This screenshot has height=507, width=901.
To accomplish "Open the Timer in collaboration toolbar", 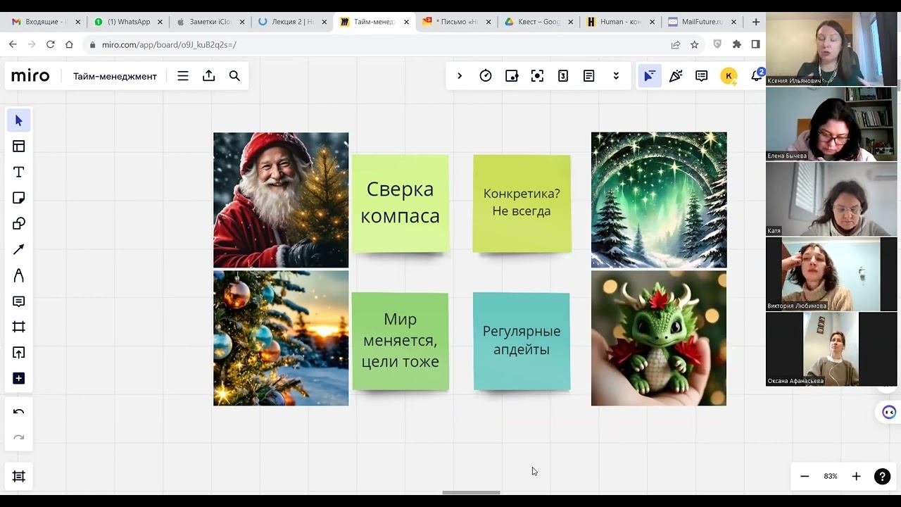I will click(x=486, y=76).
